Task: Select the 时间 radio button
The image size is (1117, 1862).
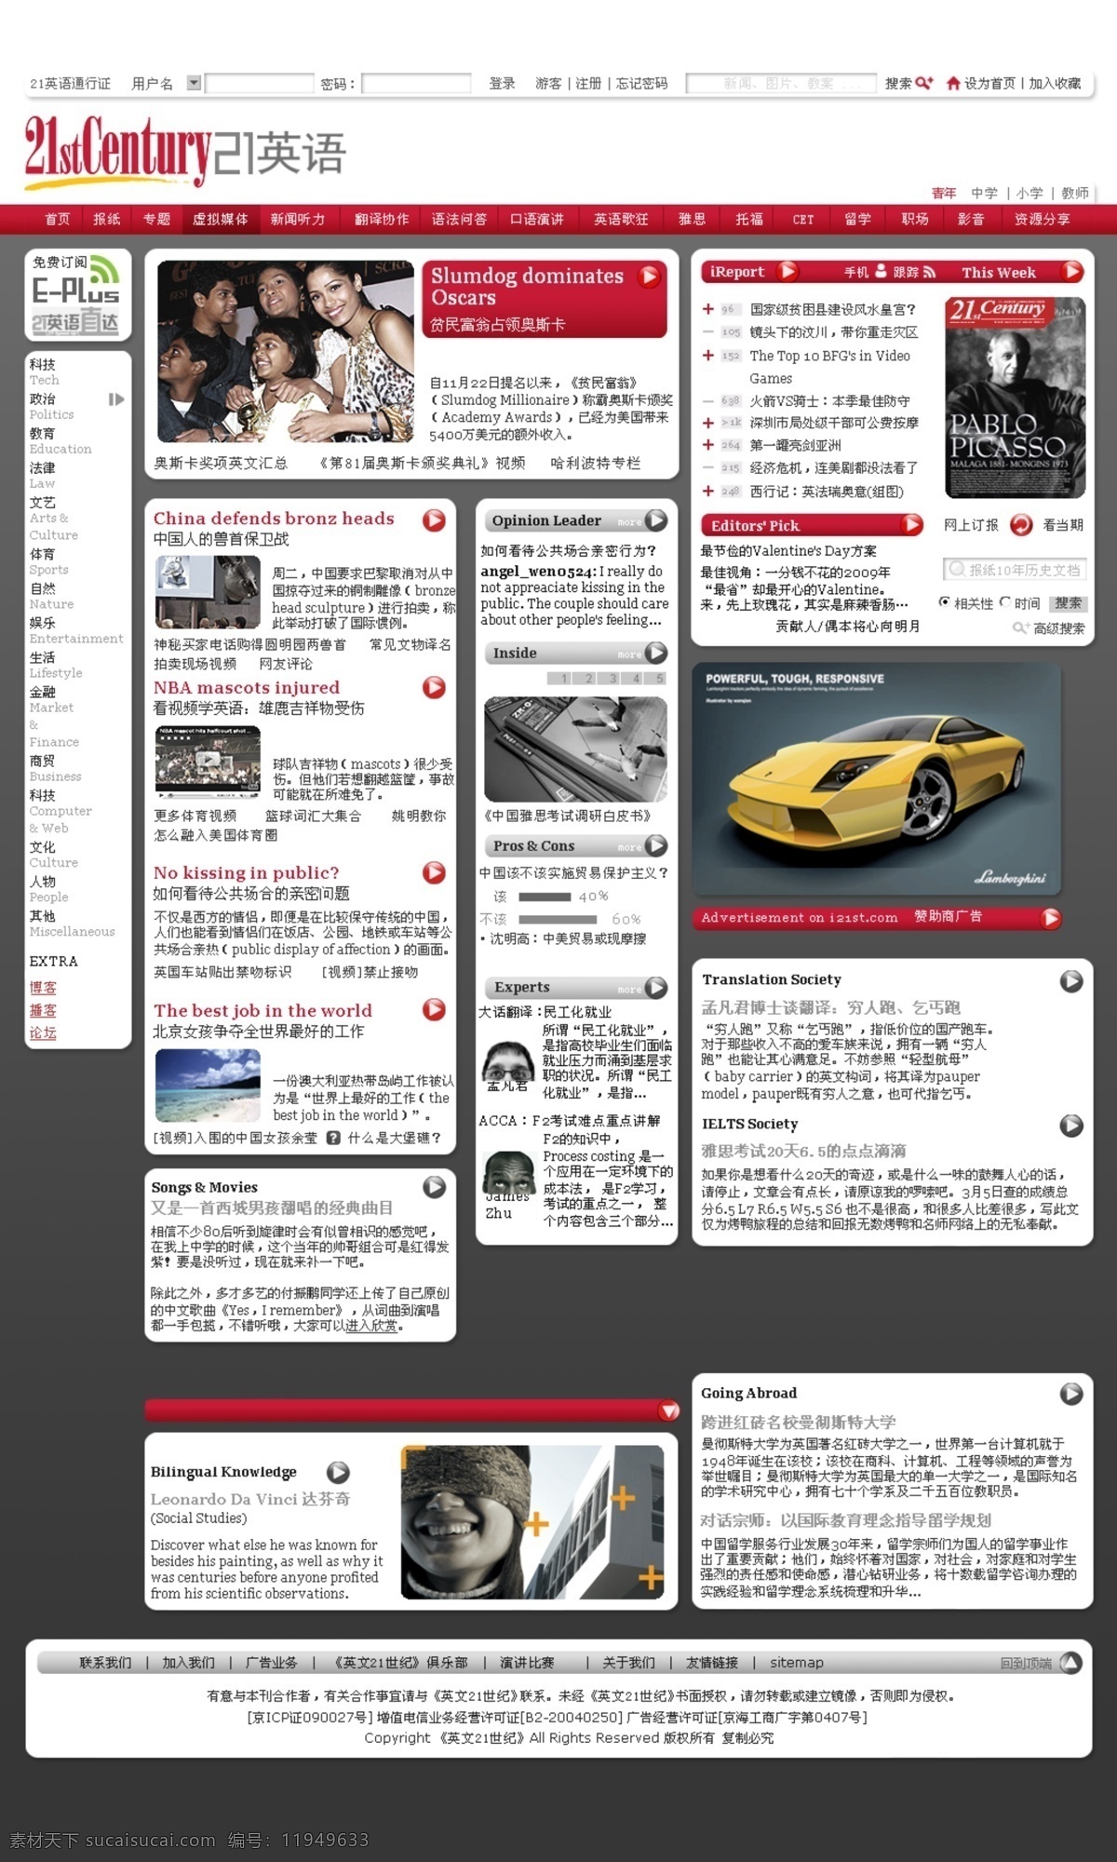Action: click(x=1005, y=602)
